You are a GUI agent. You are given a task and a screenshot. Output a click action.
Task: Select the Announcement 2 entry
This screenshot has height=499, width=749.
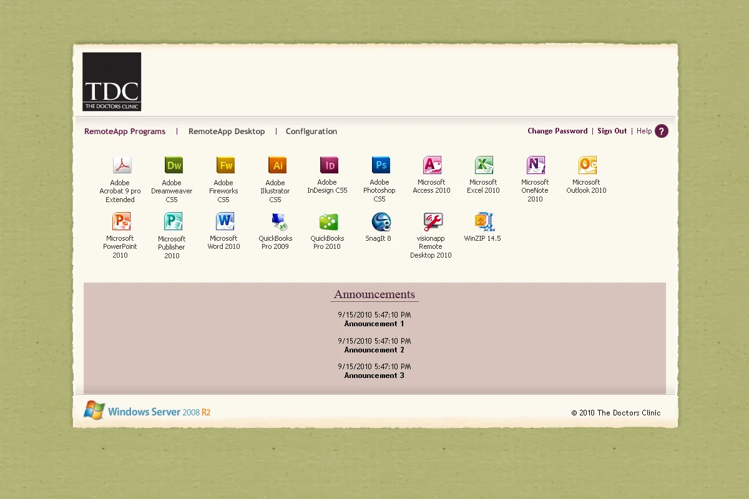tap(374, 350)
